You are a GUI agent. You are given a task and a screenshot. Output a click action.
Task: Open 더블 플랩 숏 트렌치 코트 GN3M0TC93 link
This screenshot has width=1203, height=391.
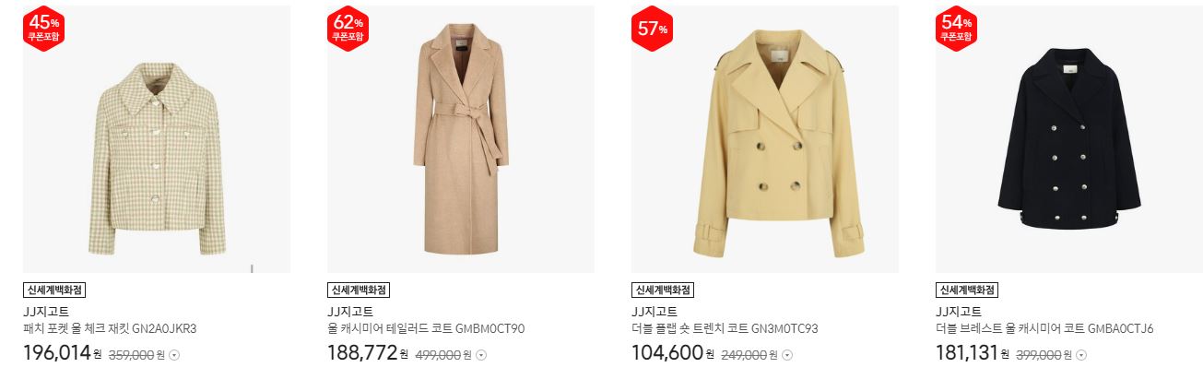725,328
